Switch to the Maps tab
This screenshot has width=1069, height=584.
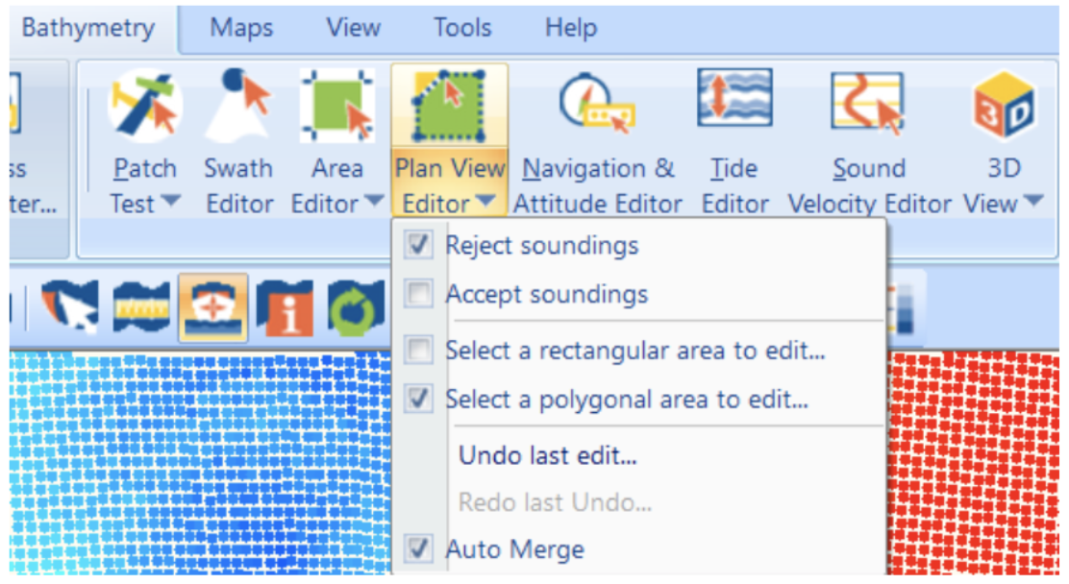pos(241,28)
